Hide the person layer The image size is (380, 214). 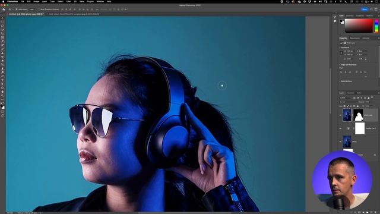tap(340, 141)
